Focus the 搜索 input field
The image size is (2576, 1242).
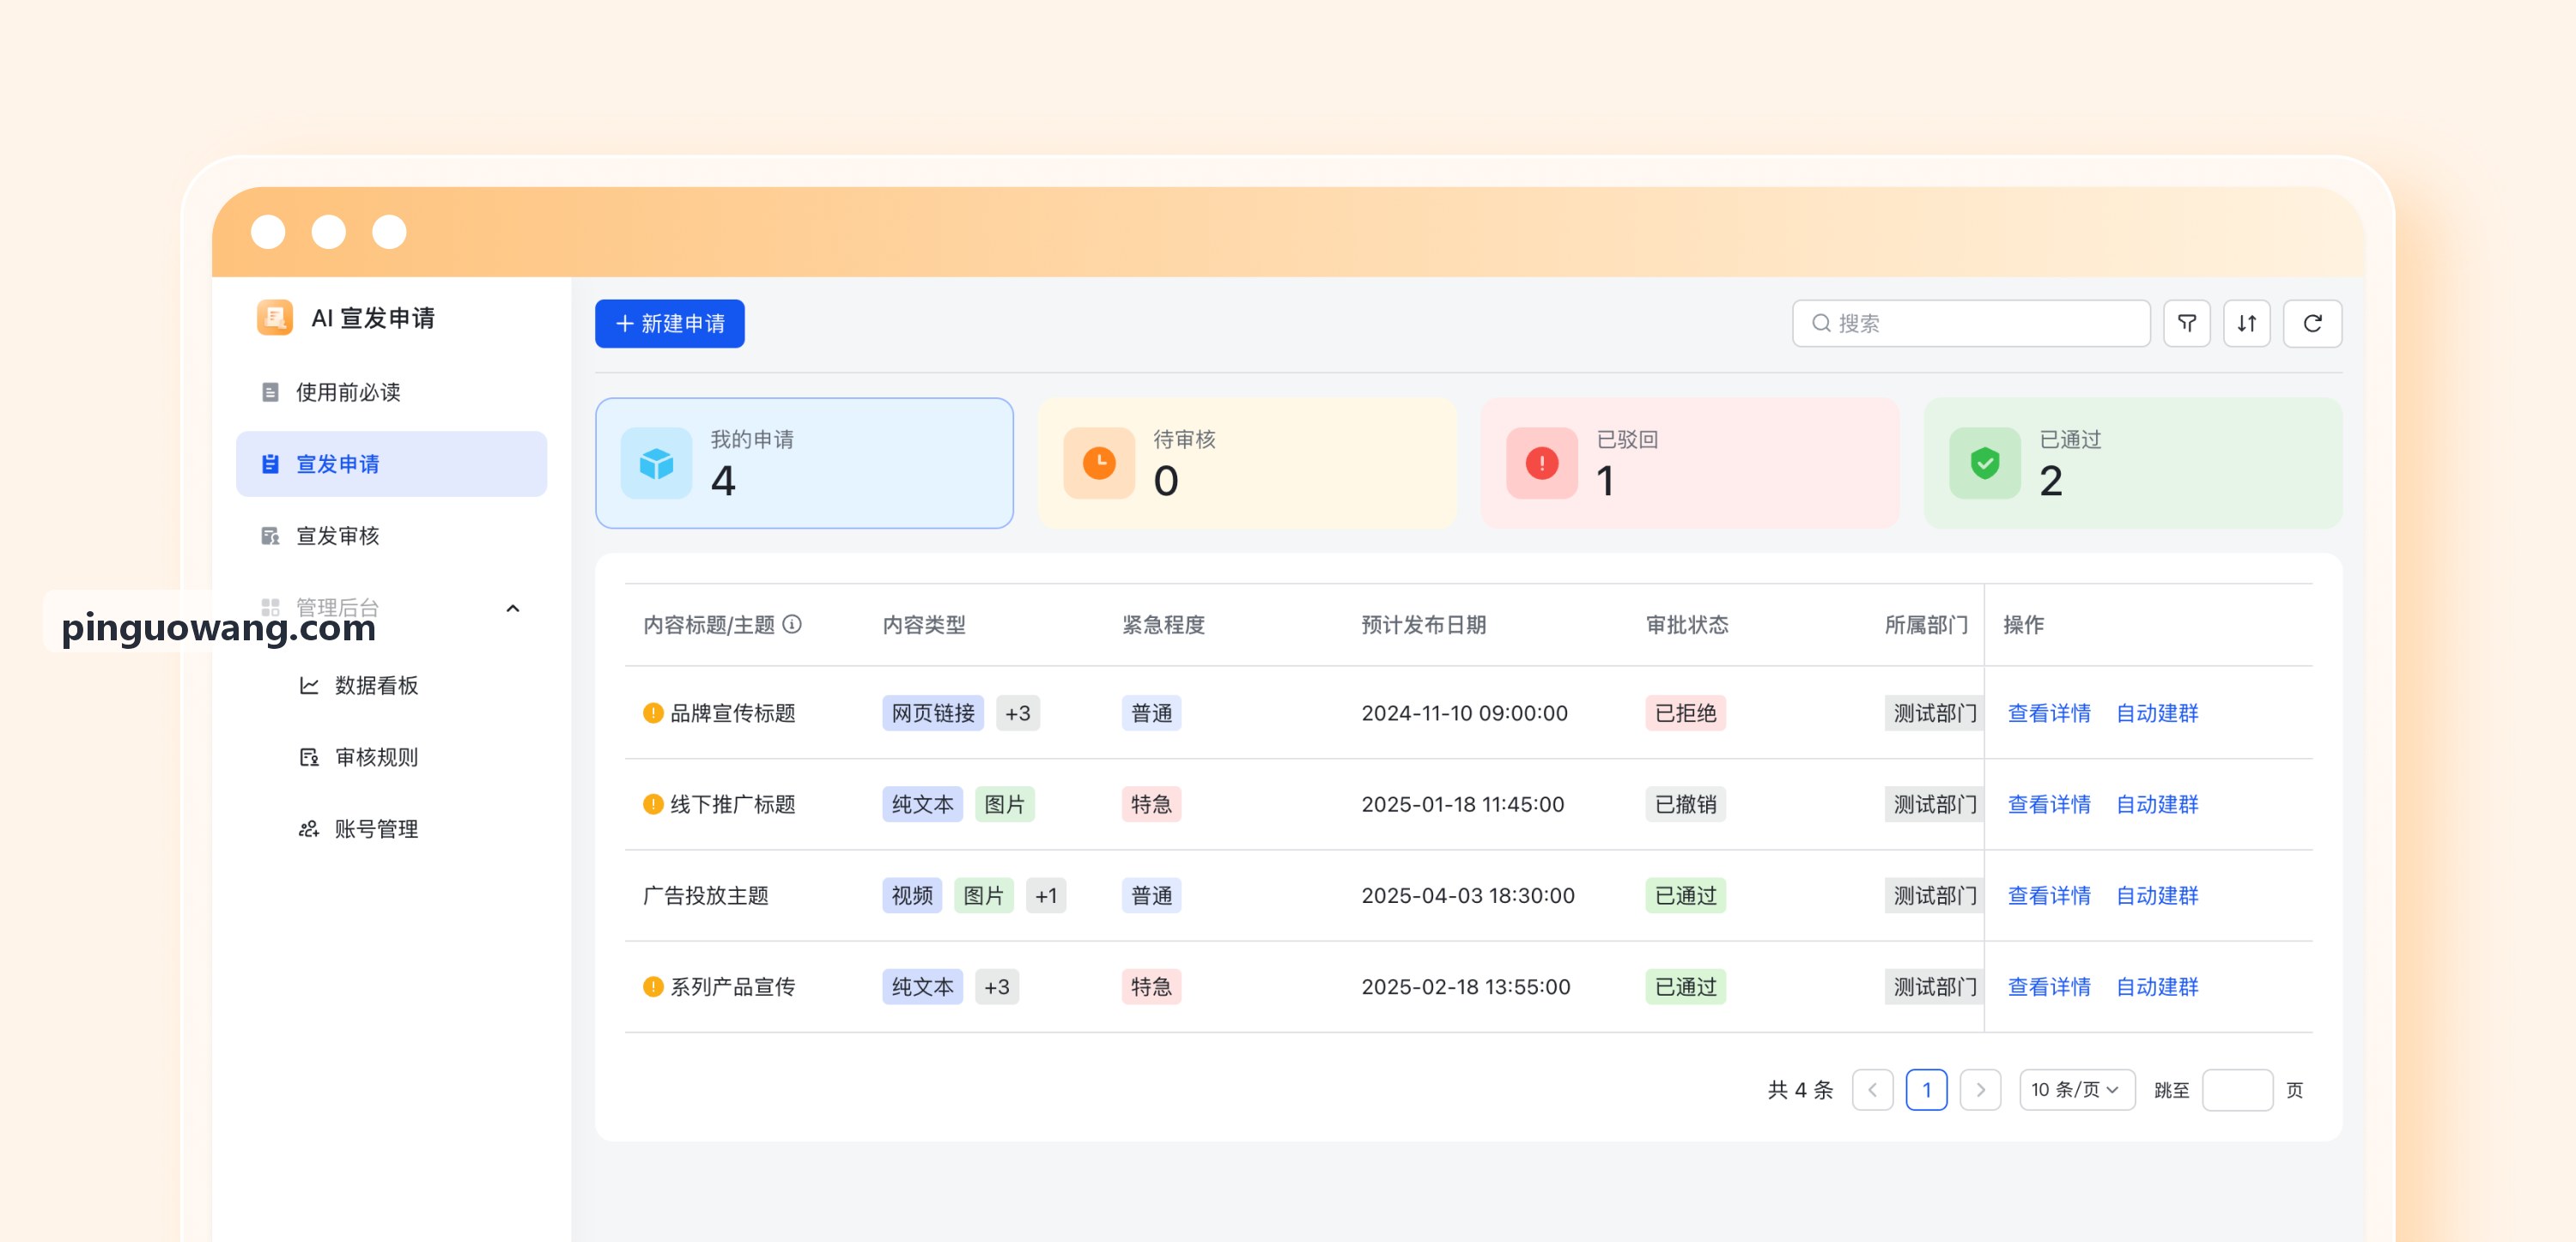point(1971,323)
